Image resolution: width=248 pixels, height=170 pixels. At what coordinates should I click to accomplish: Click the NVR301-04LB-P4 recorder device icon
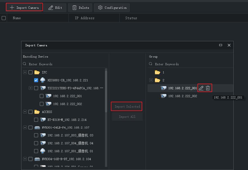coord(37,128)
